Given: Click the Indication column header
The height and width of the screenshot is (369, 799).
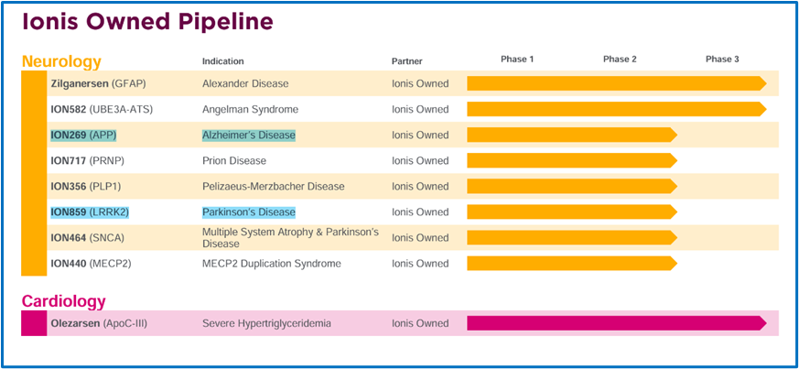Looking at the screenshot, I should pyautogui.click(x=223, y=61).
